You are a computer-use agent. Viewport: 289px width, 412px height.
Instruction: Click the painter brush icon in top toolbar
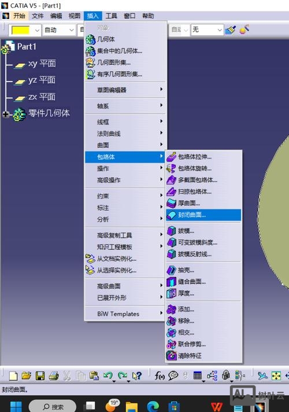[230, 30]
